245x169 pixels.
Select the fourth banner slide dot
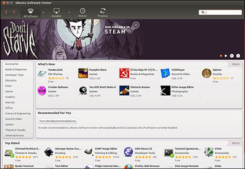(238, 56)
